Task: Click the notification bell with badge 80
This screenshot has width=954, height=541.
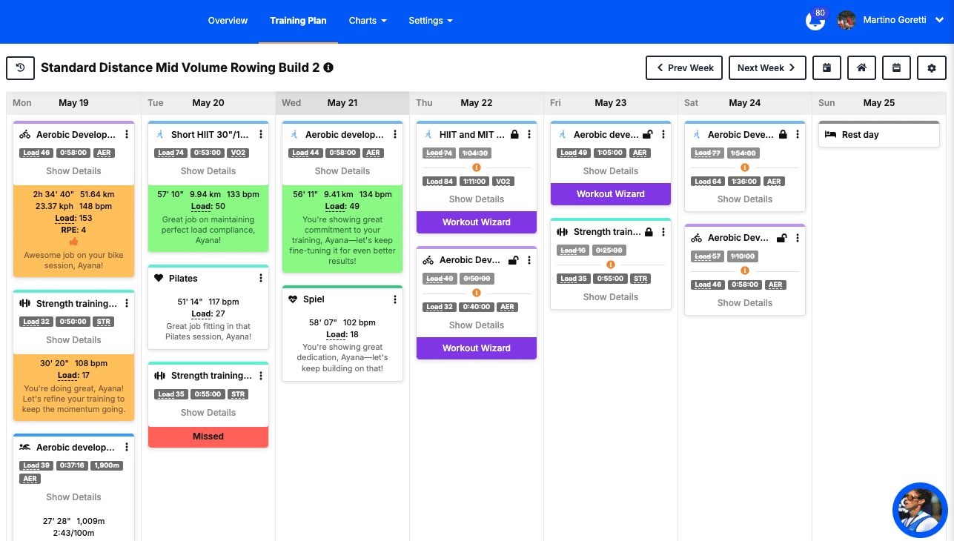Action: click(x=815, y=20)
